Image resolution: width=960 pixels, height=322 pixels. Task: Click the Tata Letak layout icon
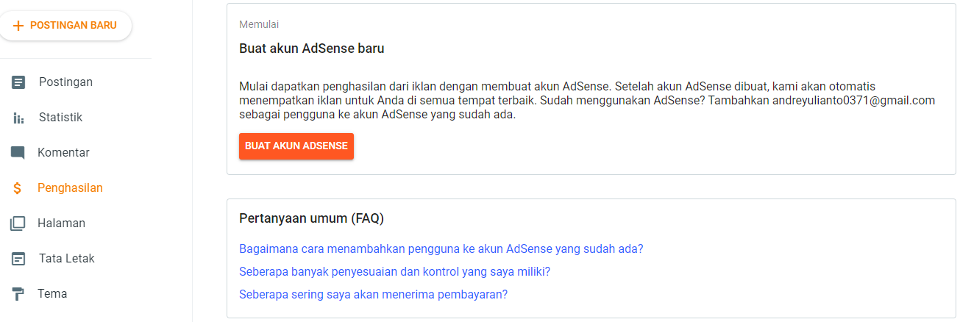pos(18,259)
